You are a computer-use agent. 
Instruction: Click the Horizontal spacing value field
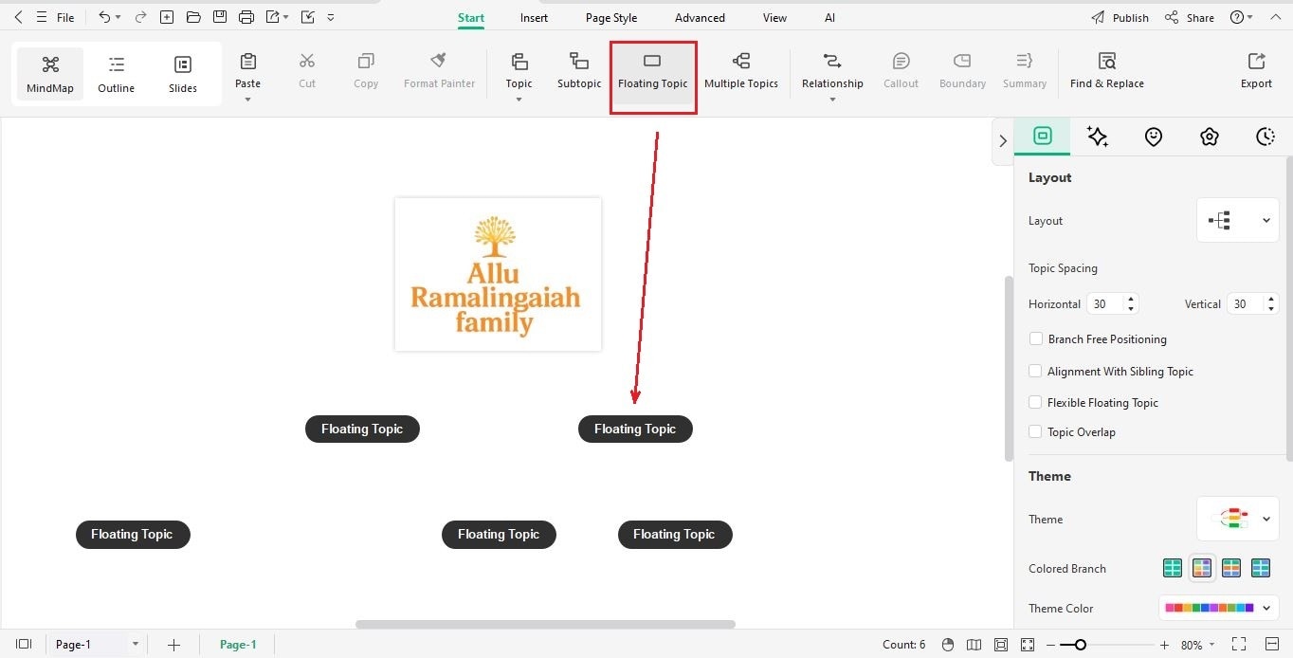[1105, 303]
